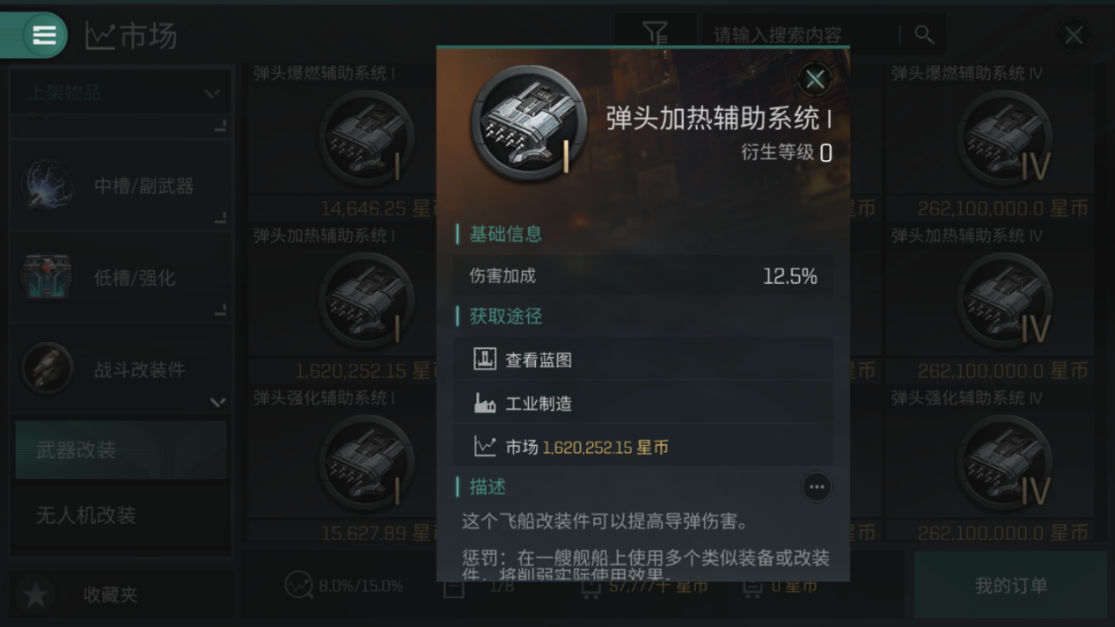
Task: Collapse the 战斗改装件 category chevron
Action: coord(217,402)
